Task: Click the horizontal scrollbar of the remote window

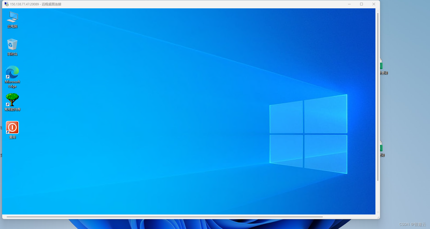Action: click(x=164, y=217)
